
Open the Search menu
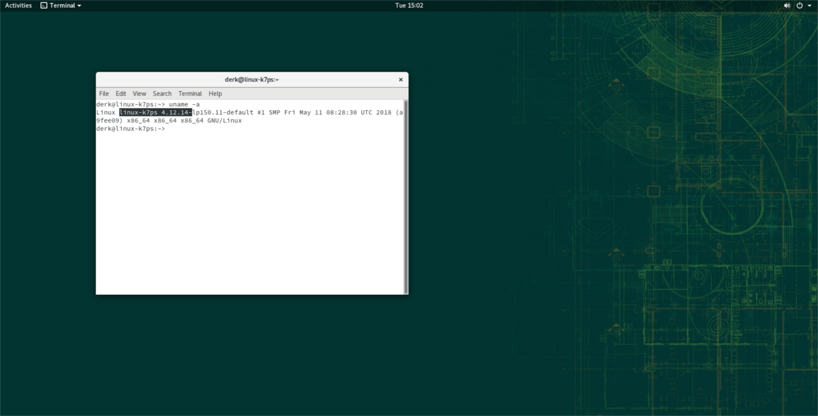click(x=162, y=93)
